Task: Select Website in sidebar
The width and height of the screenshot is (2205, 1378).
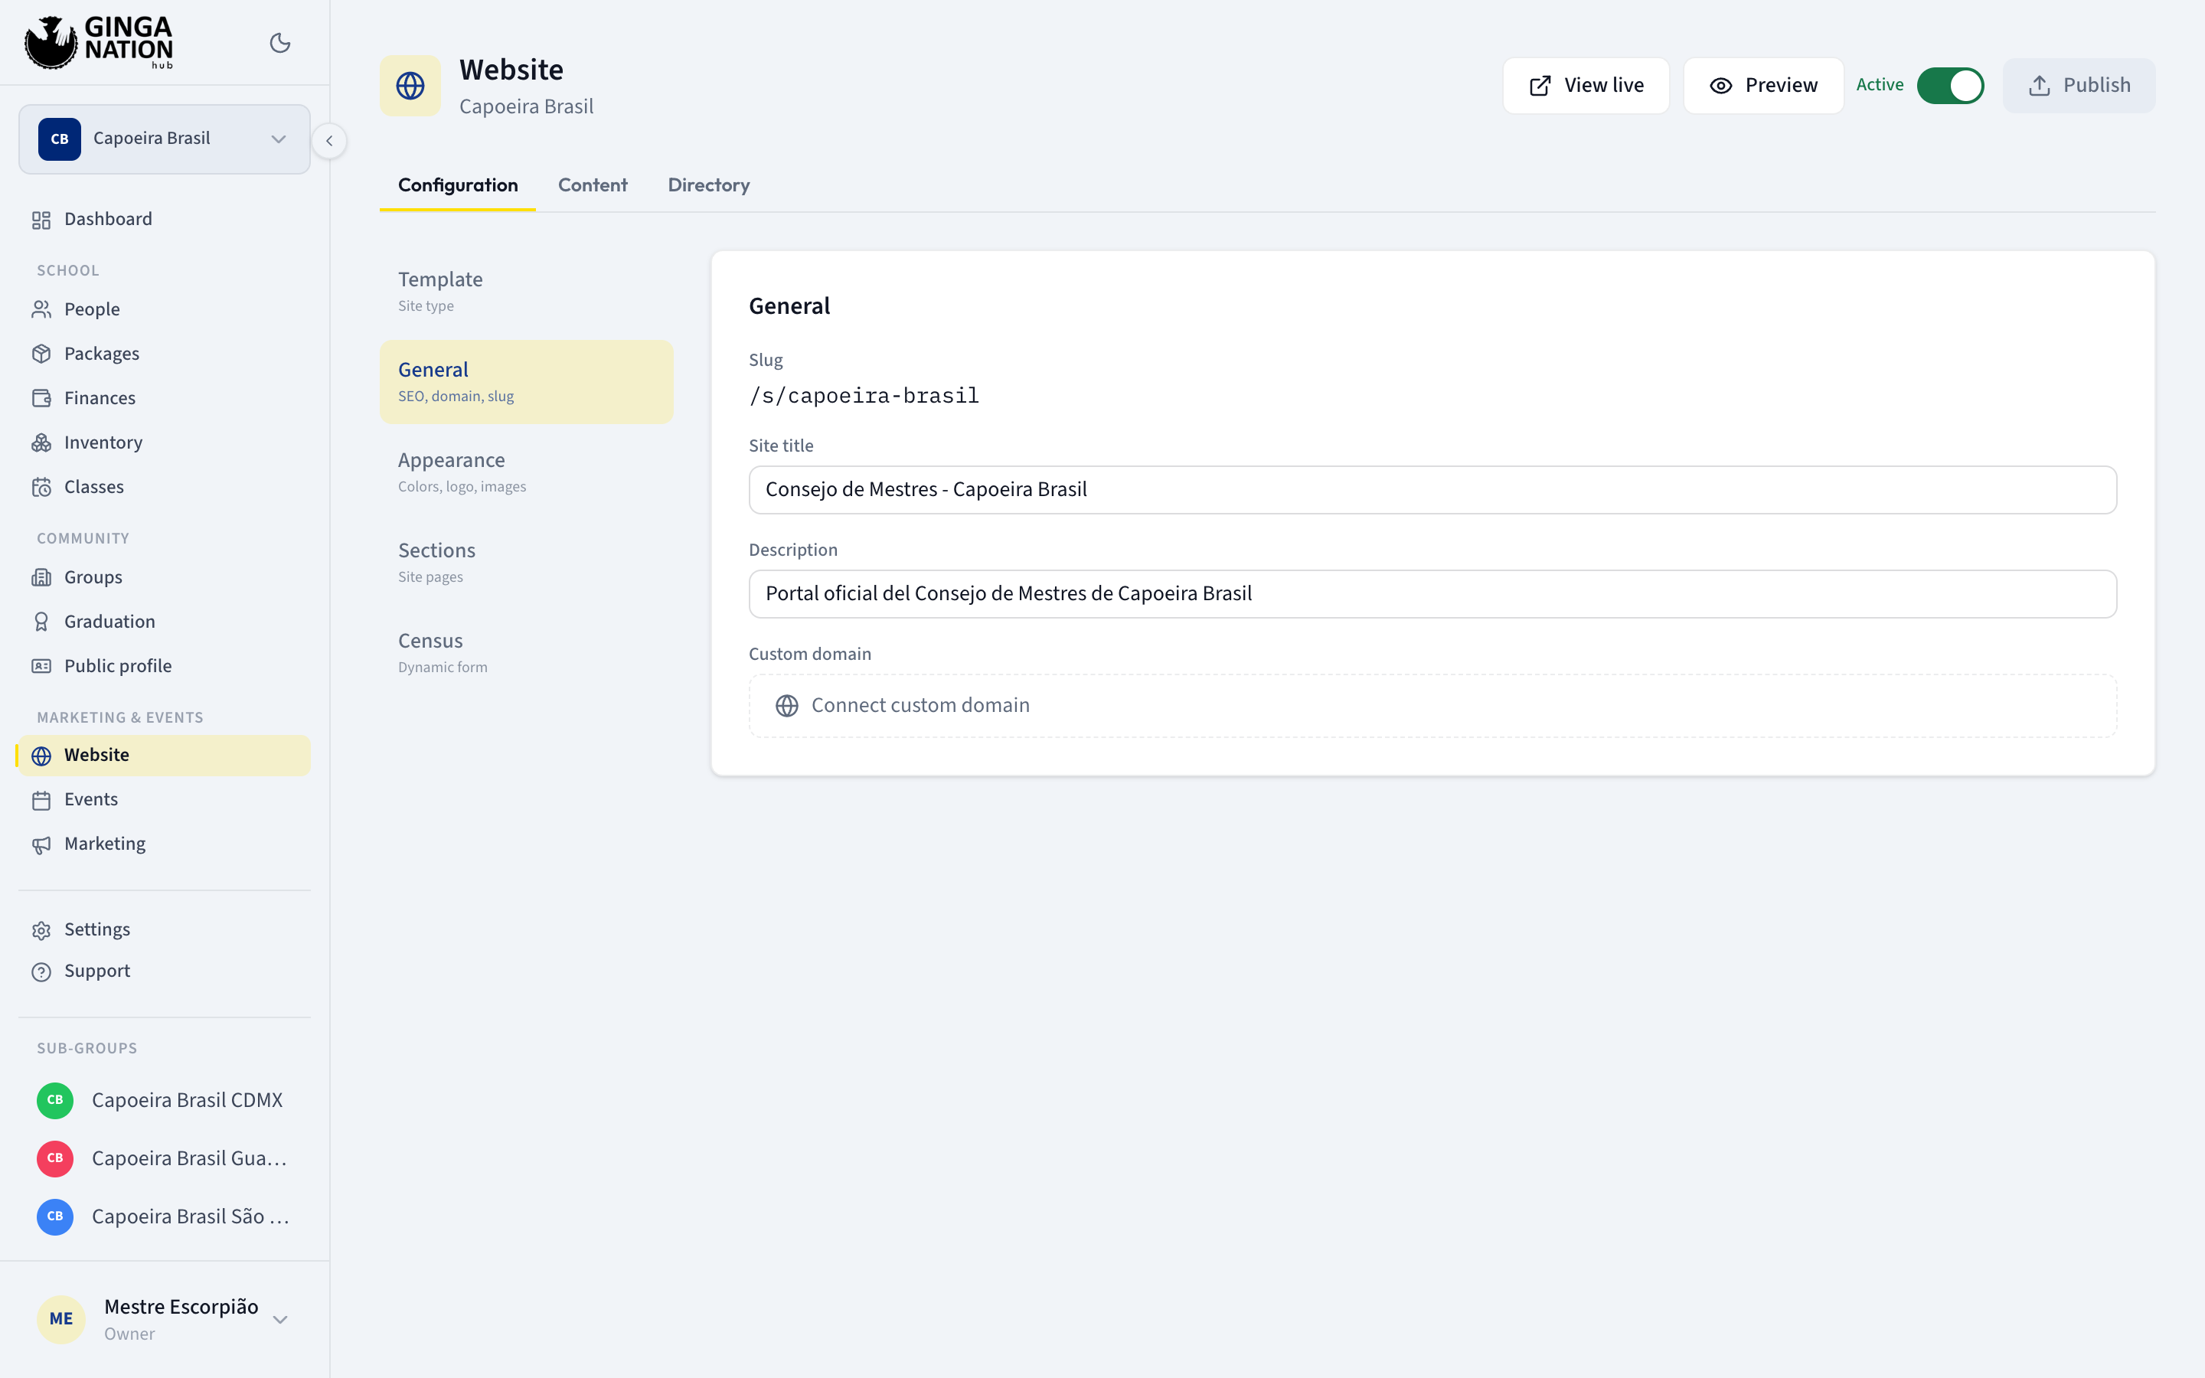Action: click(164, 756)
